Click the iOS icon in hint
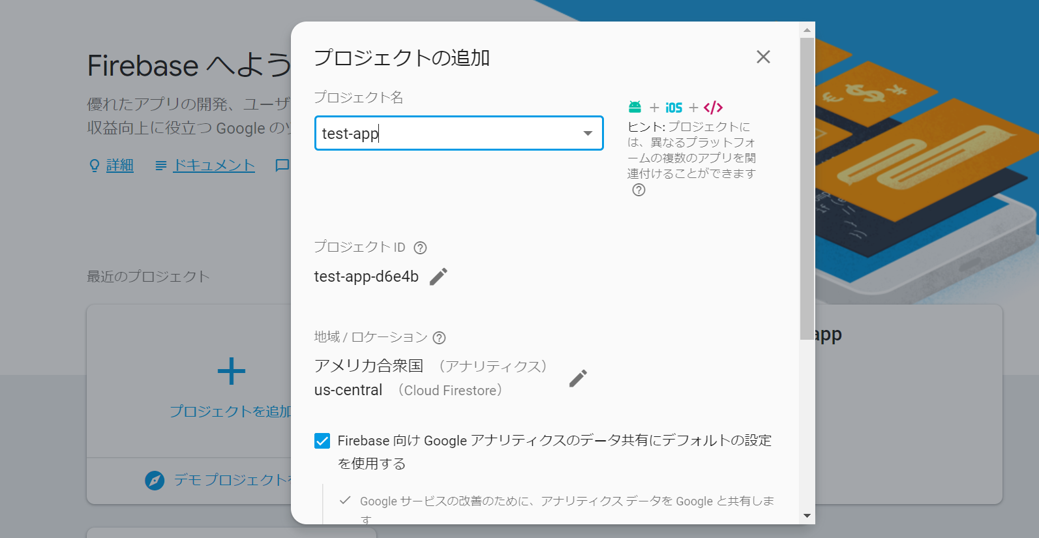Screen dimensions: 1039x538 674,108
